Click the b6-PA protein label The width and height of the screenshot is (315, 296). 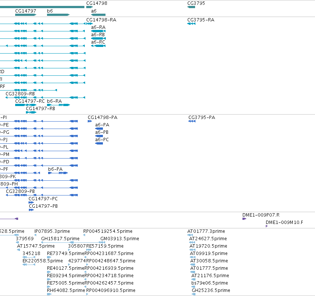55,169
